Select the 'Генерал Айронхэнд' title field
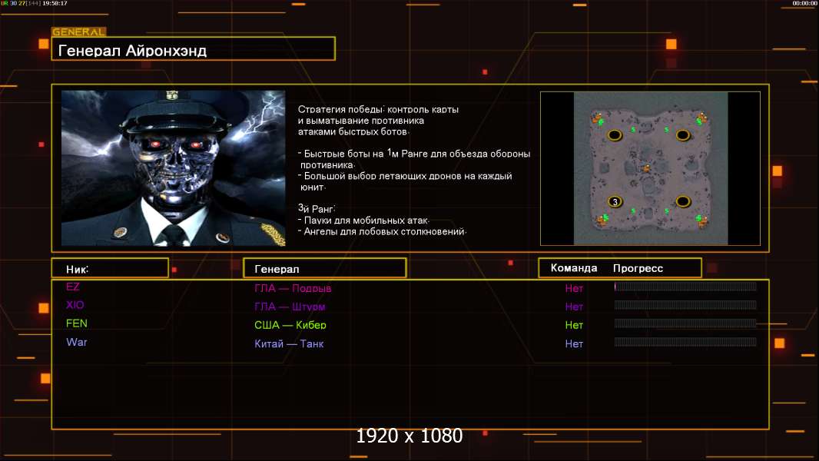The height and width of the screenshot is (461, 819). (194, 49)
